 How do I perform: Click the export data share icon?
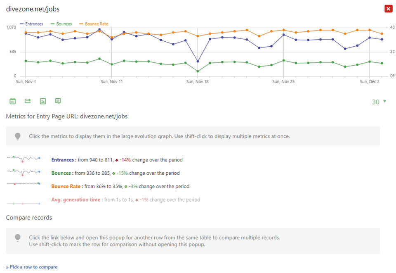28,101
